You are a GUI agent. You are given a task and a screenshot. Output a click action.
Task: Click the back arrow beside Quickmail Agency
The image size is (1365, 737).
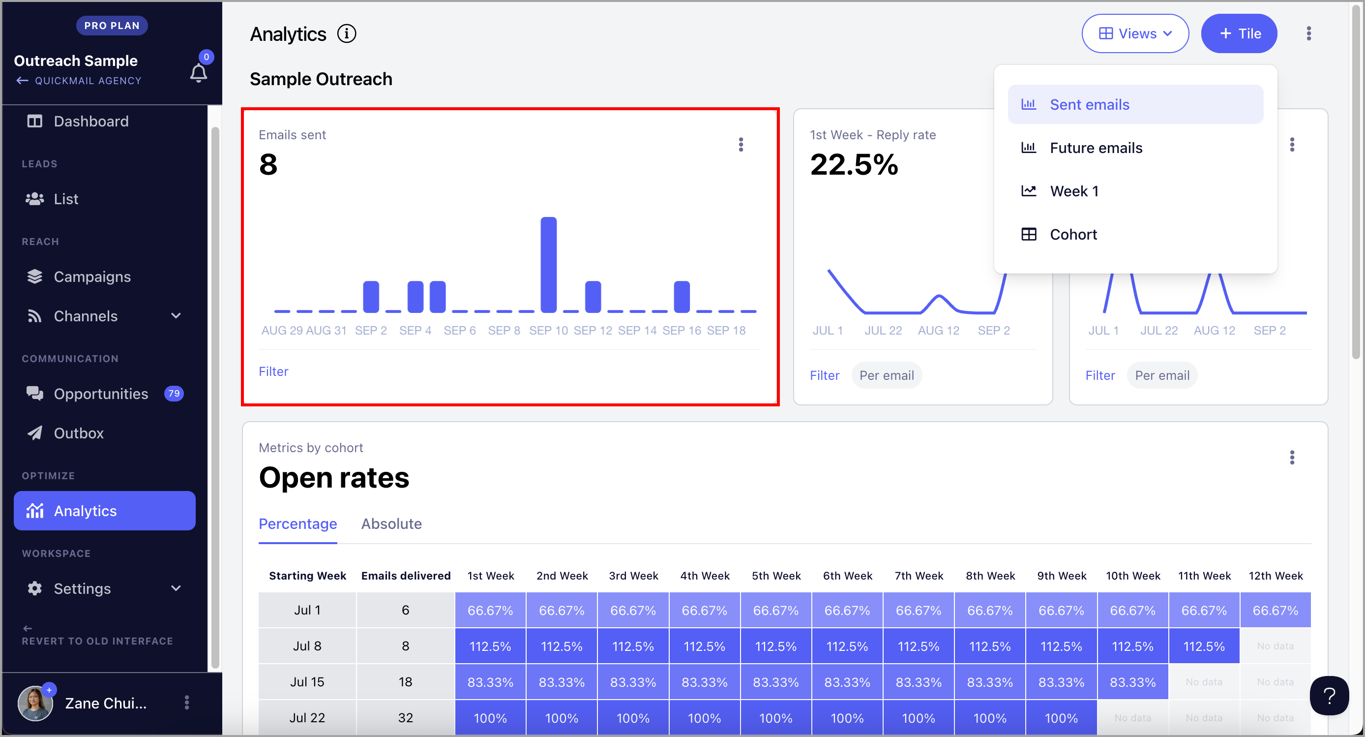coord(22,81)
